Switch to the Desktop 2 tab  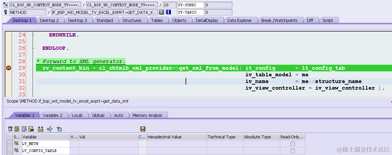[x=49, y=21]
